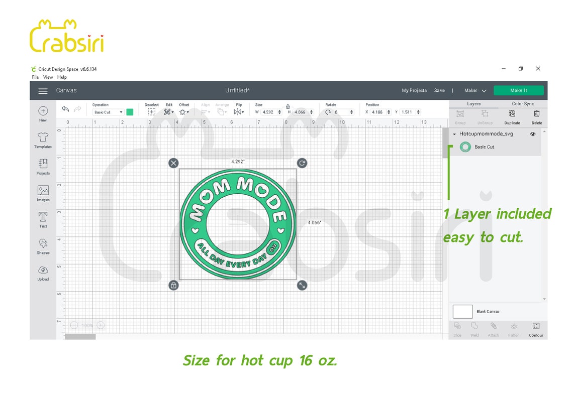This screenshot has height=396, width=573.
Task: Click the Make It button
Action: tap(519, 90)
